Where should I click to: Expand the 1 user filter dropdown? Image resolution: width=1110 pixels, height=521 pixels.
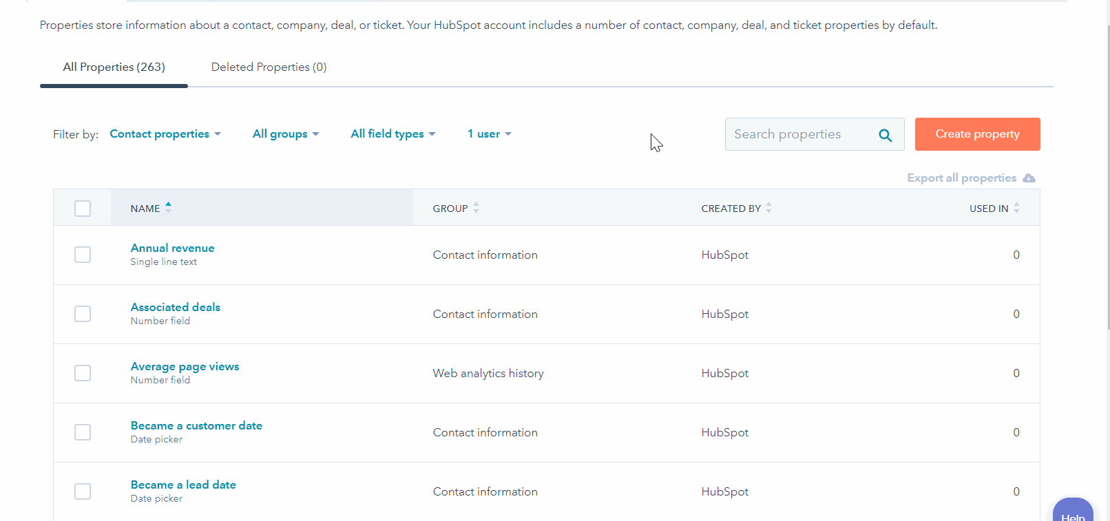pyautogui.click(x=489, y=134)
